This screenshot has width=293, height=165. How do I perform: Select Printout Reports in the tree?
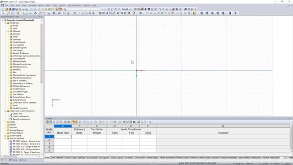pyautogui.click(x=16, y=133)
